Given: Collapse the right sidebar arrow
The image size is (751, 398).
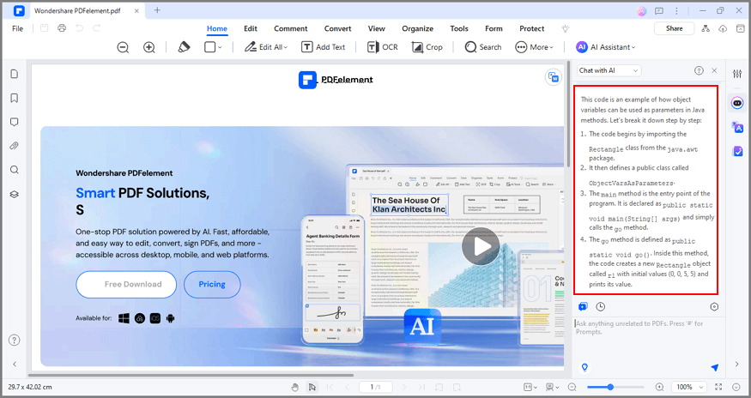Looking at the screenshot, I should tap(737, 365).
